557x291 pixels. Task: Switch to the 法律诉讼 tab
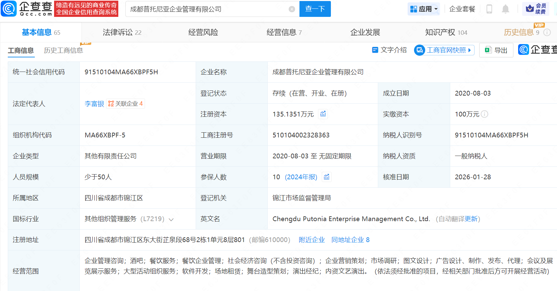122,32
